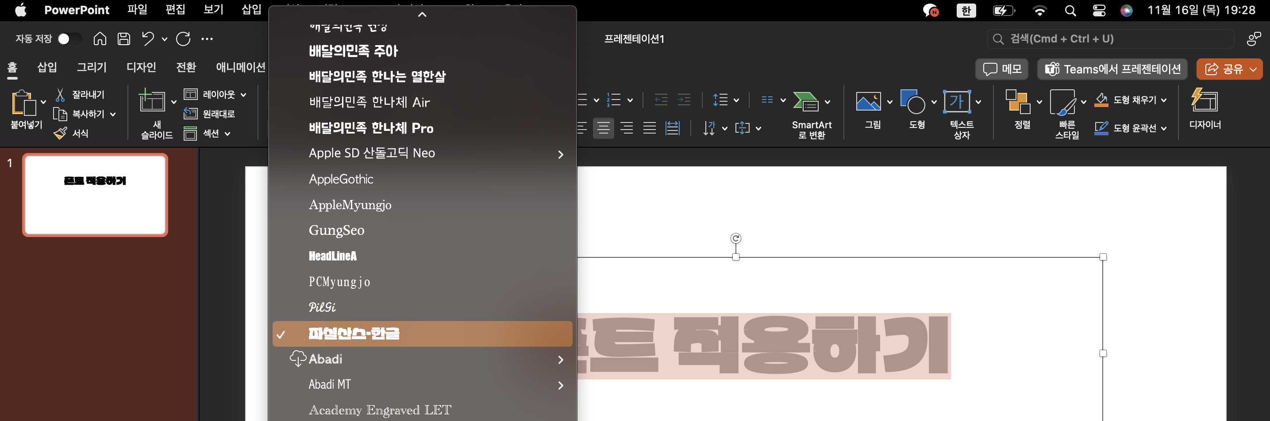Screen dimensions: 1270x421
Task: Click the Convert to SmartArt icon
Action: 805,101
